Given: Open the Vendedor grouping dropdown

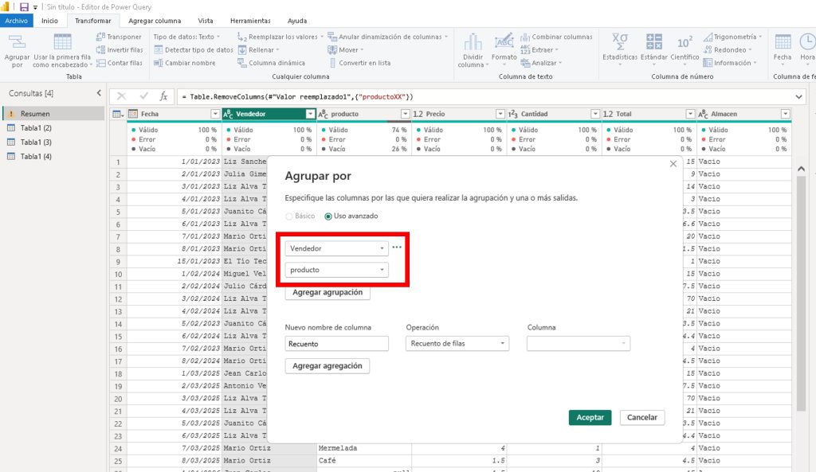Looking at the screenshot, I should pos(336,248).
